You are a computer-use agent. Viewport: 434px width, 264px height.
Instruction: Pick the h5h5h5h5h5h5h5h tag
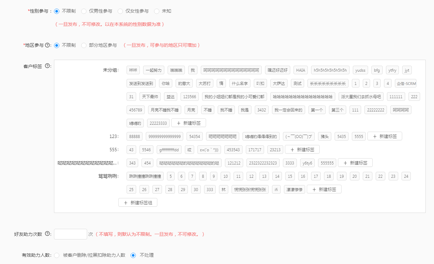[330, 70]
